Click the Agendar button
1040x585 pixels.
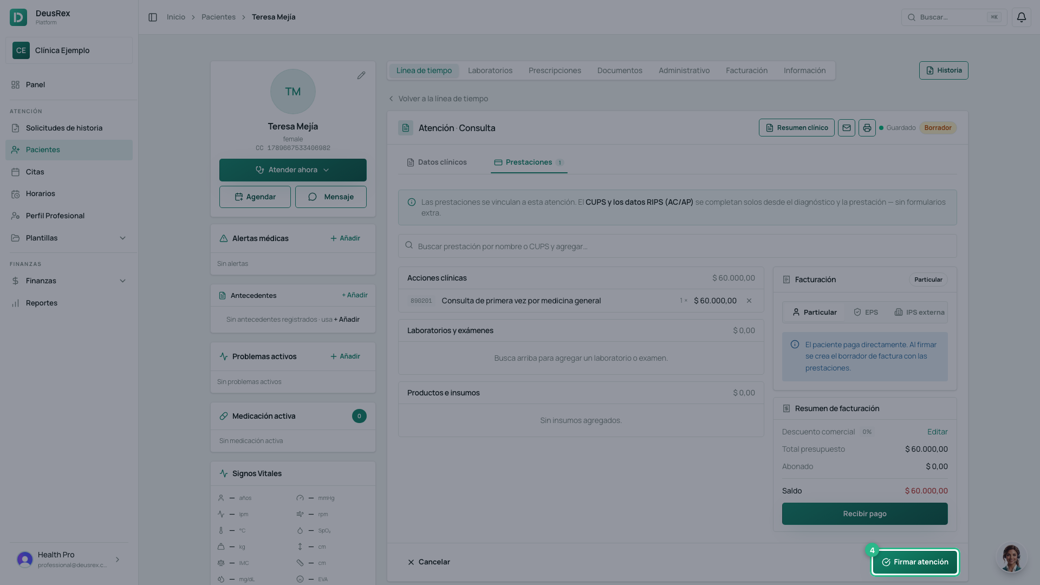255,197
